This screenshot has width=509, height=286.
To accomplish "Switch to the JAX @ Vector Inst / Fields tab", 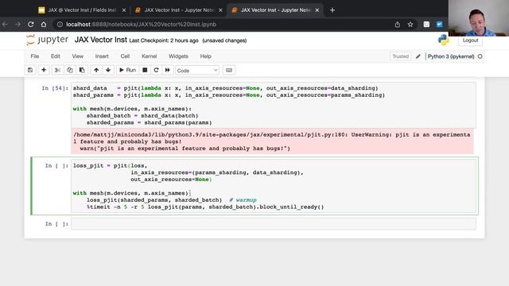I will pyautogui.click(x=82, y=10).
